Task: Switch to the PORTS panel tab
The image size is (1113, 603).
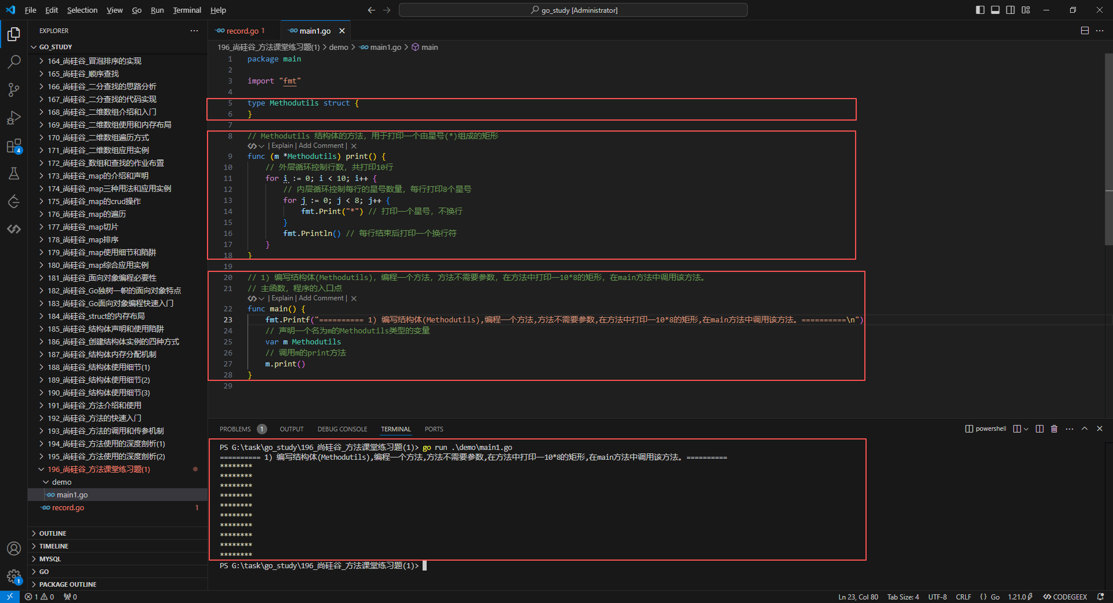Action: point(434,429)
